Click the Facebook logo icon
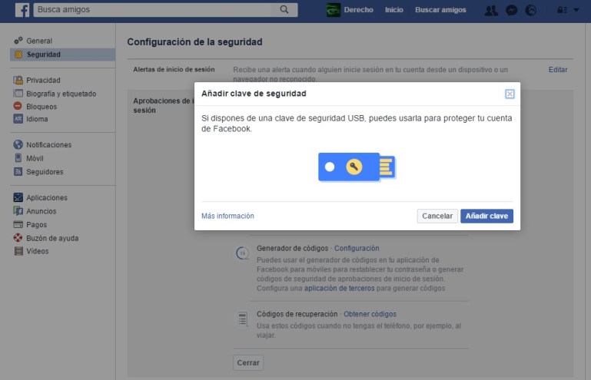This screenshot has width=591, height=380. tap(22, 10)
